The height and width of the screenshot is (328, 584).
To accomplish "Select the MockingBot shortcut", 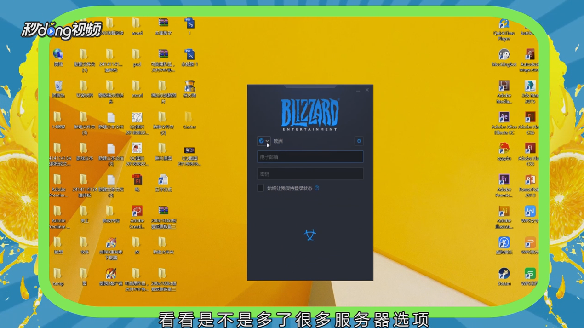I will pos(504,58).
